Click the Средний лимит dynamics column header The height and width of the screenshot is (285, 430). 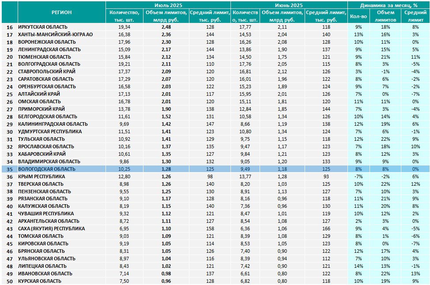(415, 16)
